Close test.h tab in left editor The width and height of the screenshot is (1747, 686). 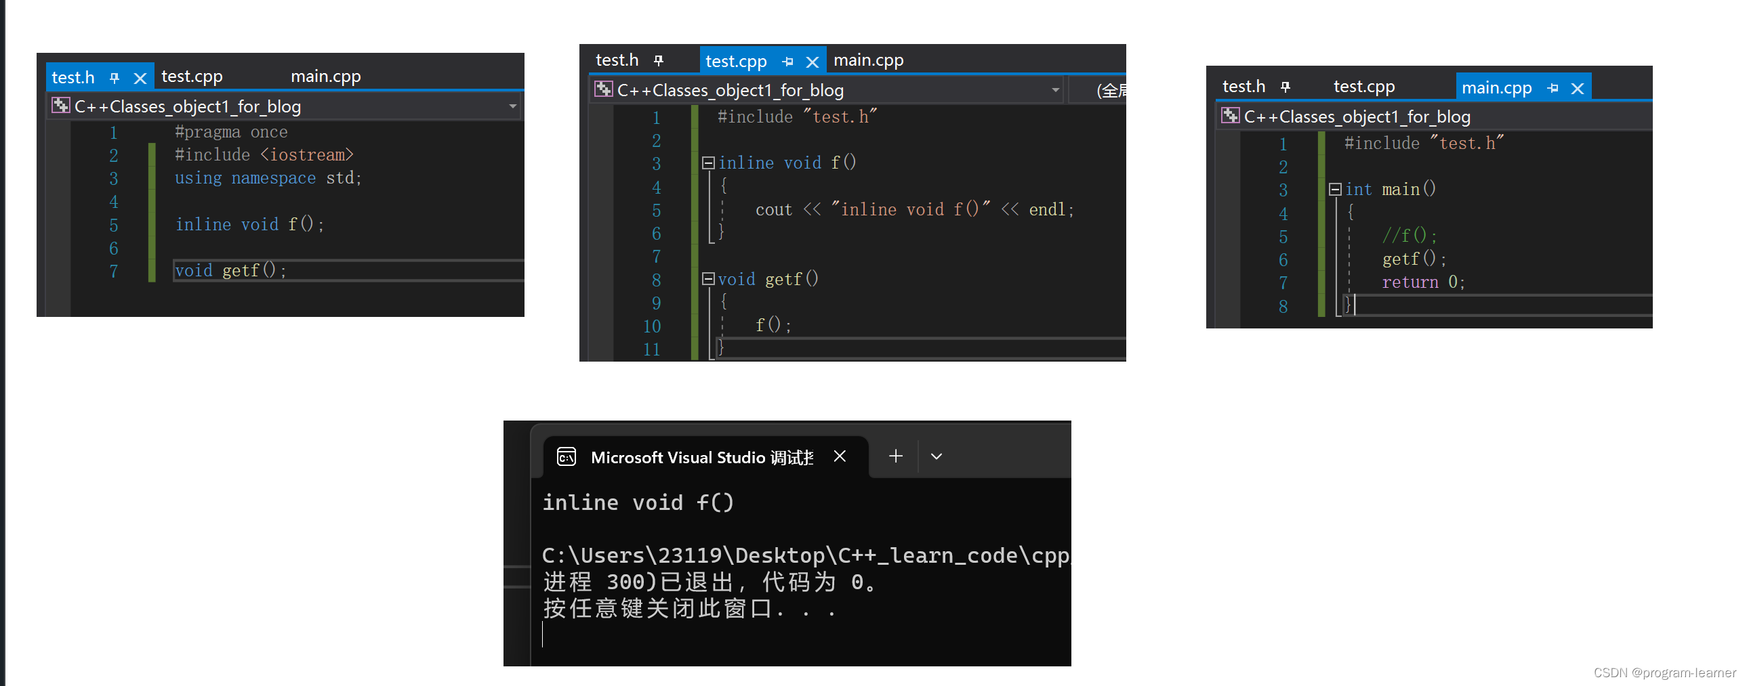tap(140, 78)
